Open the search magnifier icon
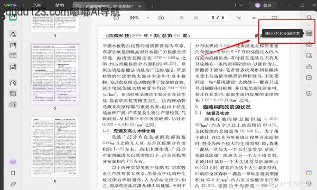 click(x=309, y=17)
